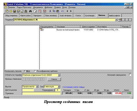Select the 'Все' radio button

click(x=25, y=71)
